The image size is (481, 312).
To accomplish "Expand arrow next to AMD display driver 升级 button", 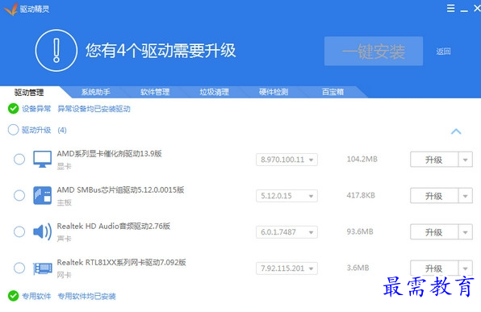I will click(466, 160).
